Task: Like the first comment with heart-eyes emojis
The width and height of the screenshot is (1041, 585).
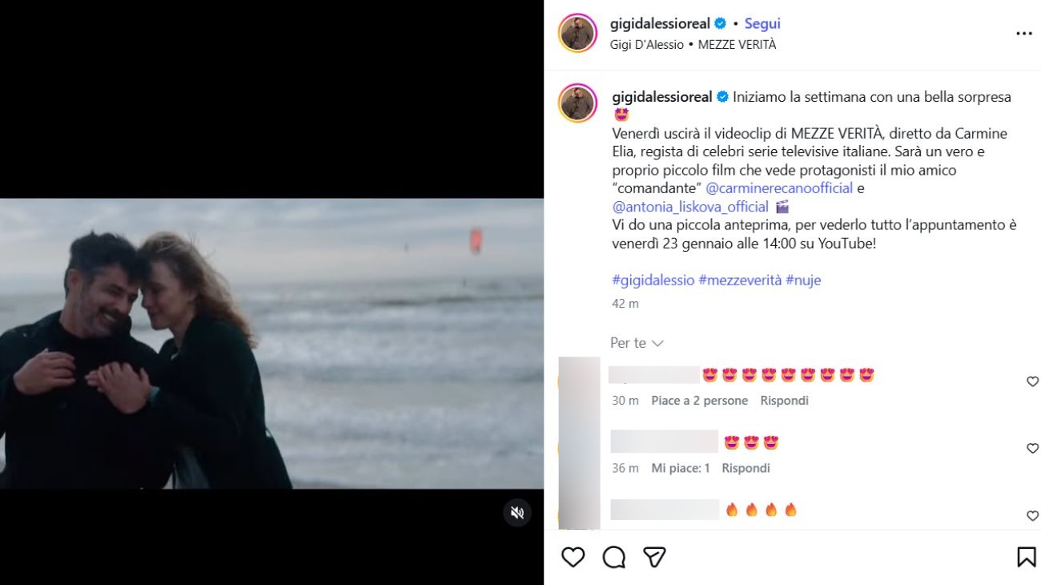Action: tap(1032, 381)
